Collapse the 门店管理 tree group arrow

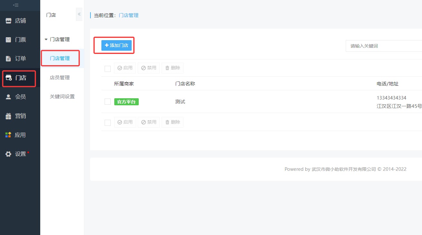(x=46, y=39)
